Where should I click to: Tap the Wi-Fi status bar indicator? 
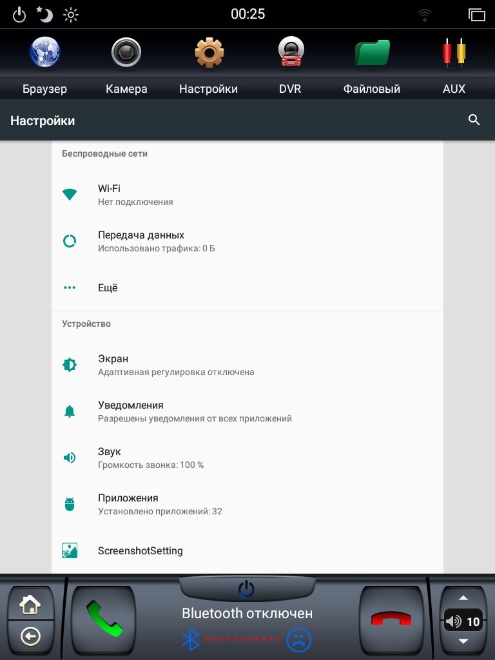tap(425, 15)
